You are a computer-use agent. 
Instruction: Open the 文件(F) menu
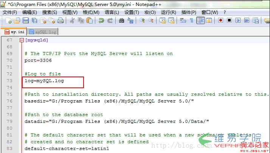coord(10,12)
